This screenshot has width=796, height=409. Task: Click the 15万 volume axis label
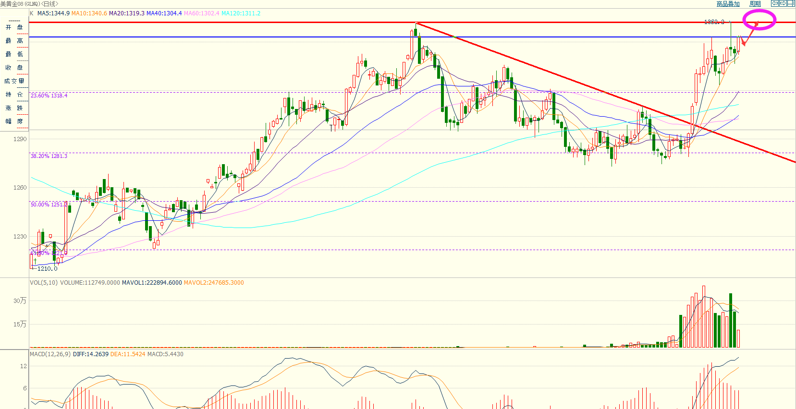point(20,325)
